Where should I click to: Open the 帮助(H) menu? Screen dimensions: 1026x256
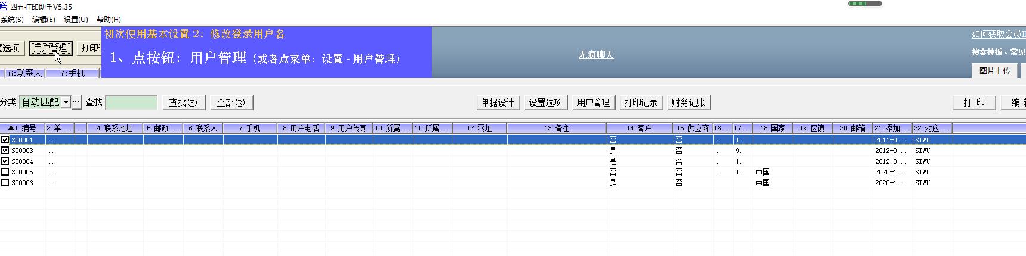click(x=109, y=20)
